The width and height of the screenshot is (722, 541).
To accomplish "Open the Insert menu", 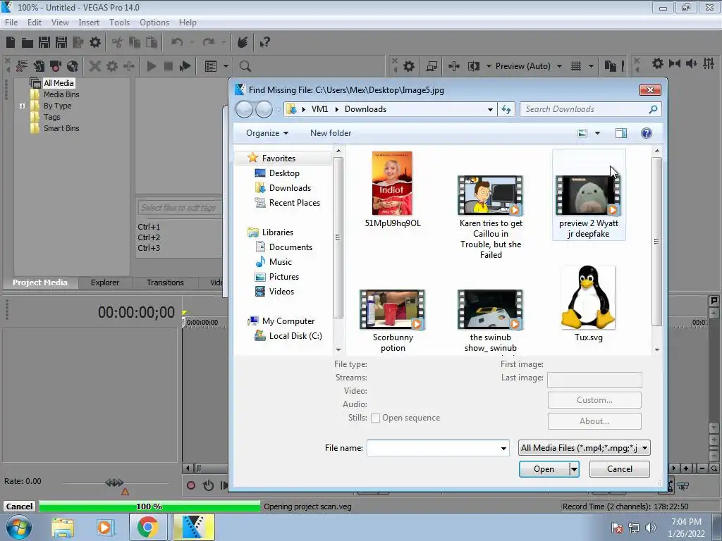I will point(89,23).
